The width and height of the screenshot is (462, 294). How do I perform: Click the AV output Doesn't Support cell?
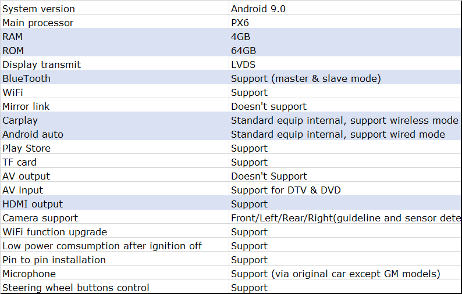click(269, 176)
